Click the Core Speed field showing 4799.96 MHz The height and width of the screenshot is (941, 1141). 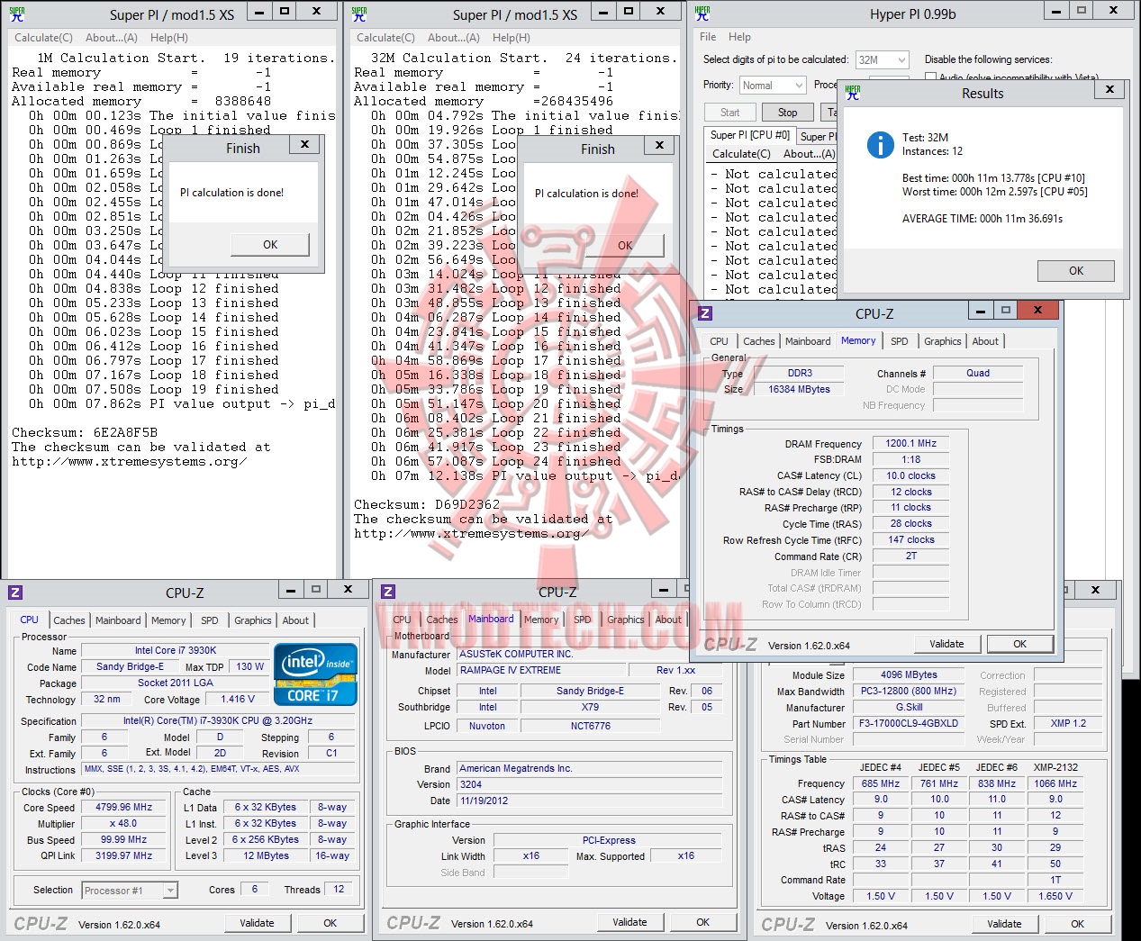124,808
